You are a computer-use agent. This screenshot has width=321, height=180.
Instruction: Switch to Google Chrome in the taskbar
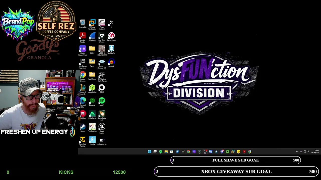tap(188, 151)
